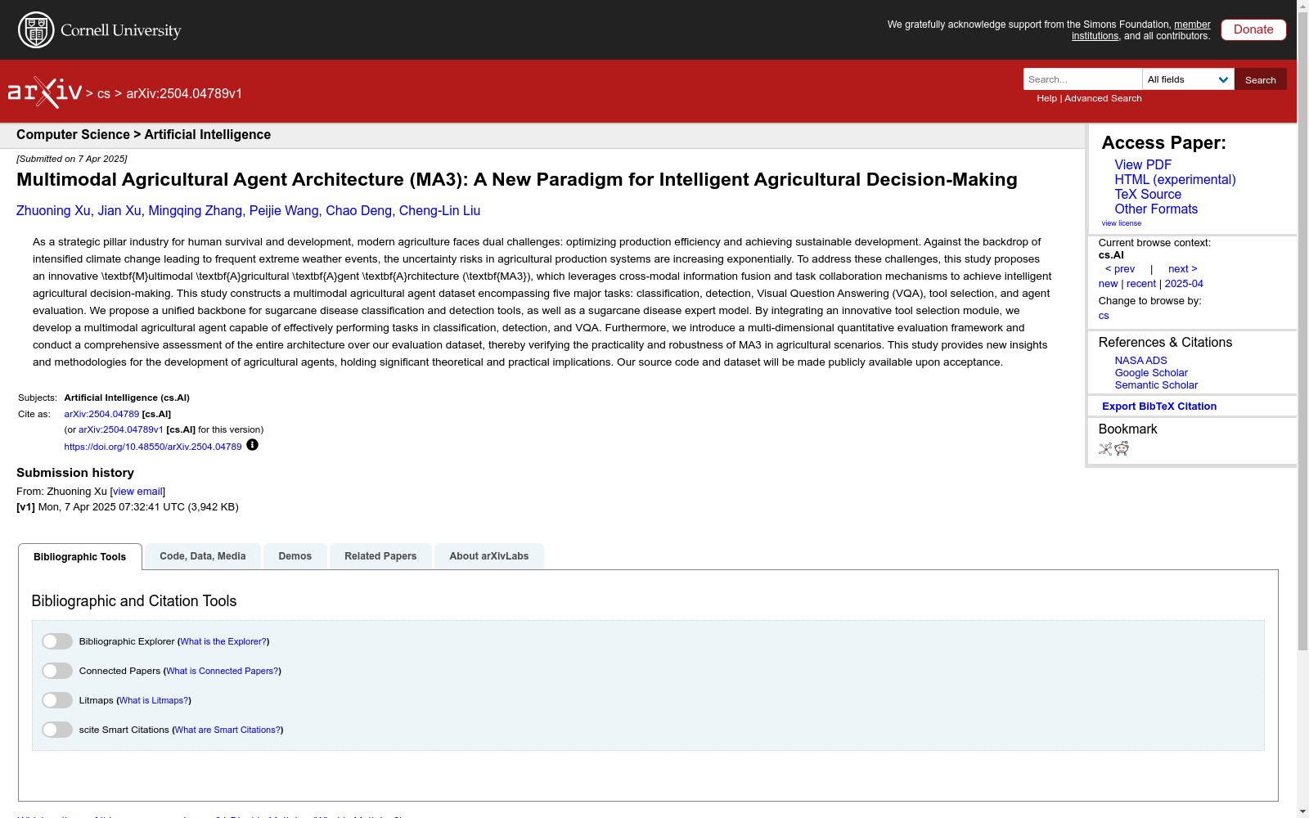Go to previous paper via prev link
This screenshot has height=818, width=1309.
click(x=1120, y=269)
